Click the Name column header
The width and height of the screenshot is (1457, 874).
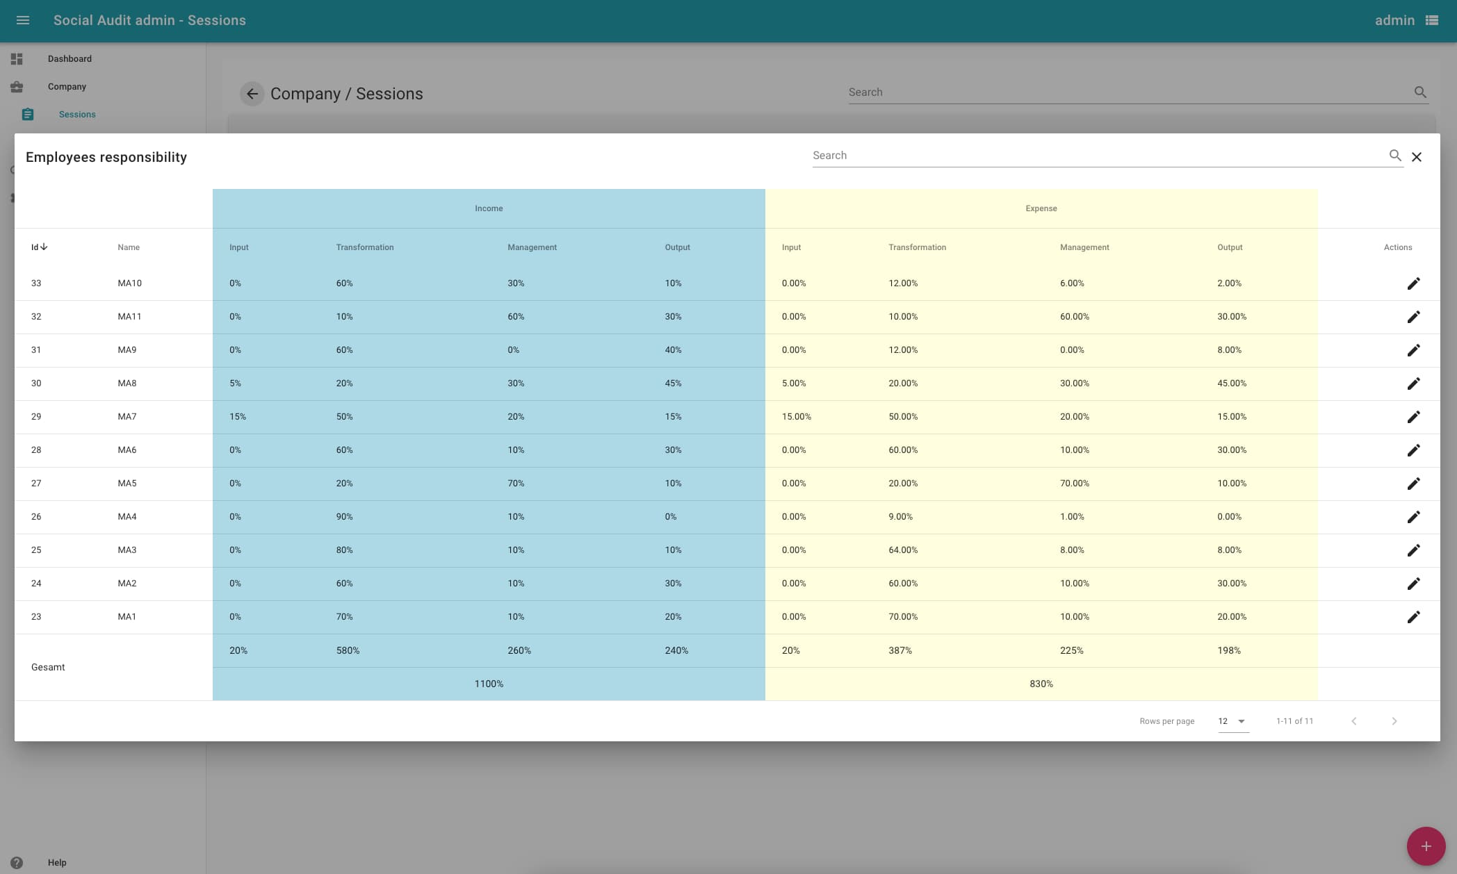point(129,247)
